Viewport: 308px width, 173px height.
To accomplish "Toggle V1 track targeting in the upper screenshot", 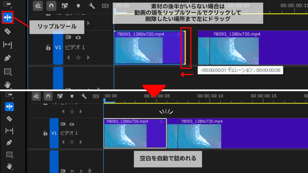I will pyautogui.click(x=58, y=47).
